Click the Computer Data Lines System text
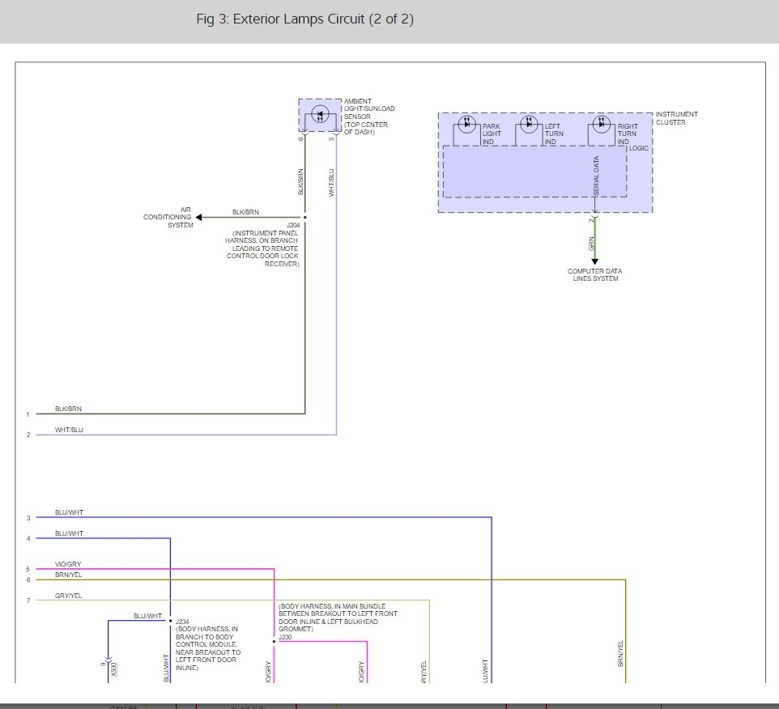Viewport: 779px width, 709px height. click(x=594, y=275)
